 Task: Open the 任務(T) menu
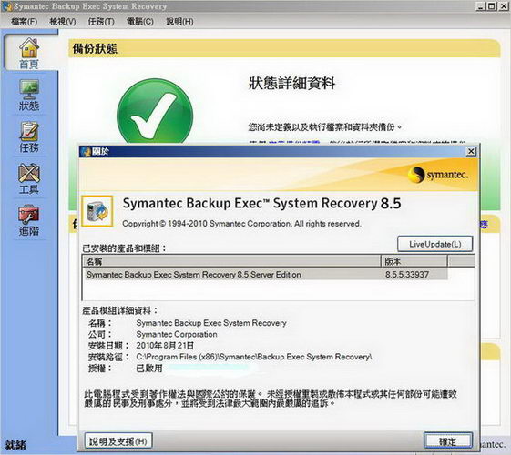(101, 22)
